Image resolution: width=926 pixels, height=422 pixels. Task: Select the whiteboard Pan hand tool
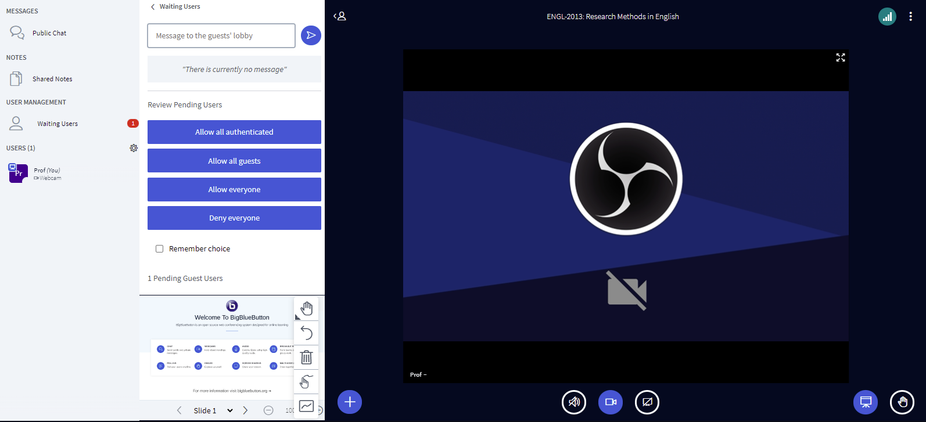[306, 309]
